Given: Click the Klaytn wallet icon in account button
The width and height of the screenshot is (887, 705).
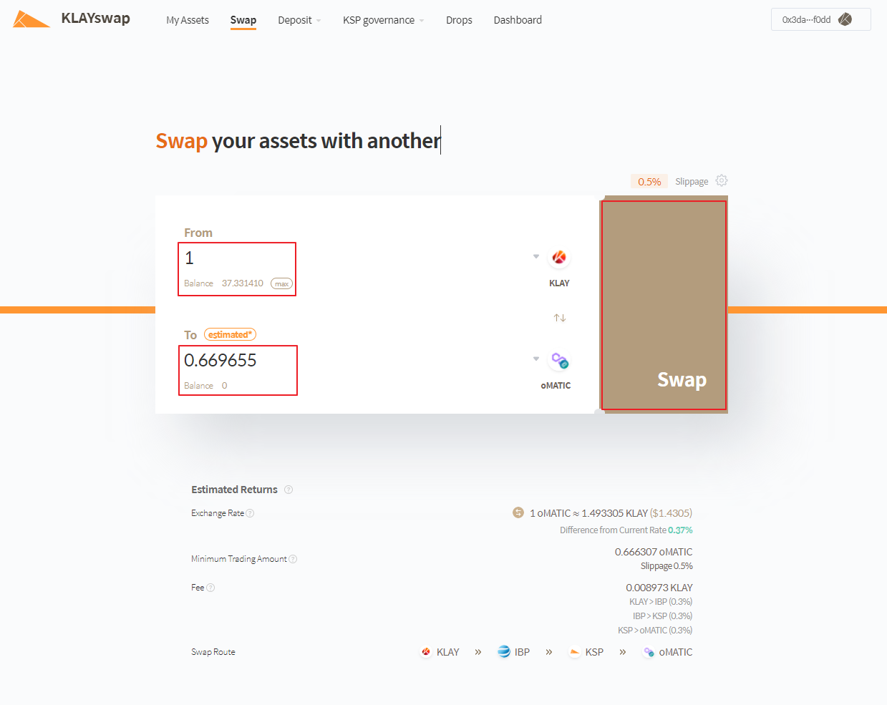Looking at the screenshot, I should [845, 19].
